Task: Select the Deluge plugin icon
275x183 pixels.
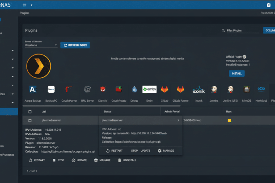Action: (x=134, y=89)
